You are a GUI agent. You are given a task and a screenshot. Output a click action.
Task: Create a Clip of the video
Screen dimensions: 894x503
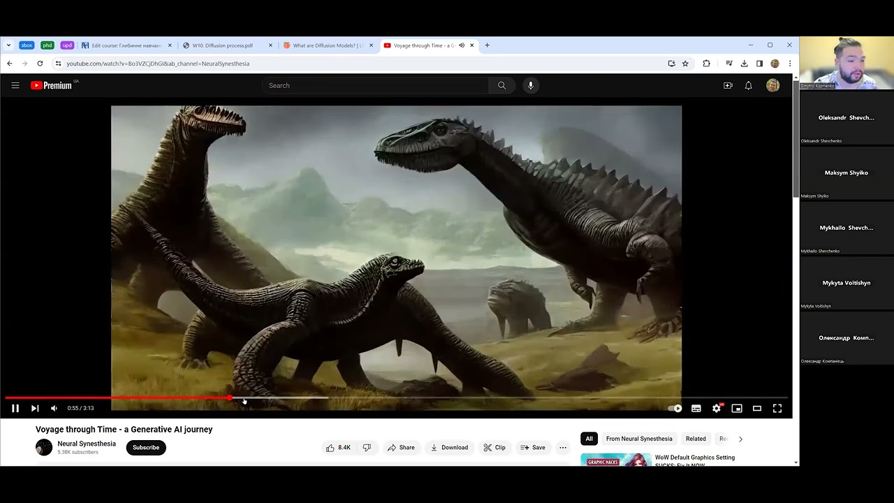pyautogui.click(x=494, y=448)
